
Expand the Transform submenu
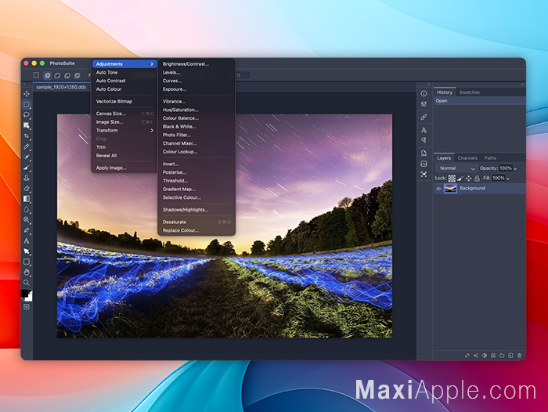coord(124,131)
